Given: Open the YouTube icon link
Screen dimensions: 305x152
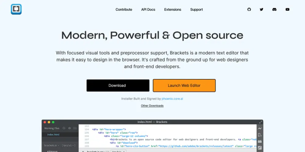Looking at the screenshot, I should [x=287, y=9].
